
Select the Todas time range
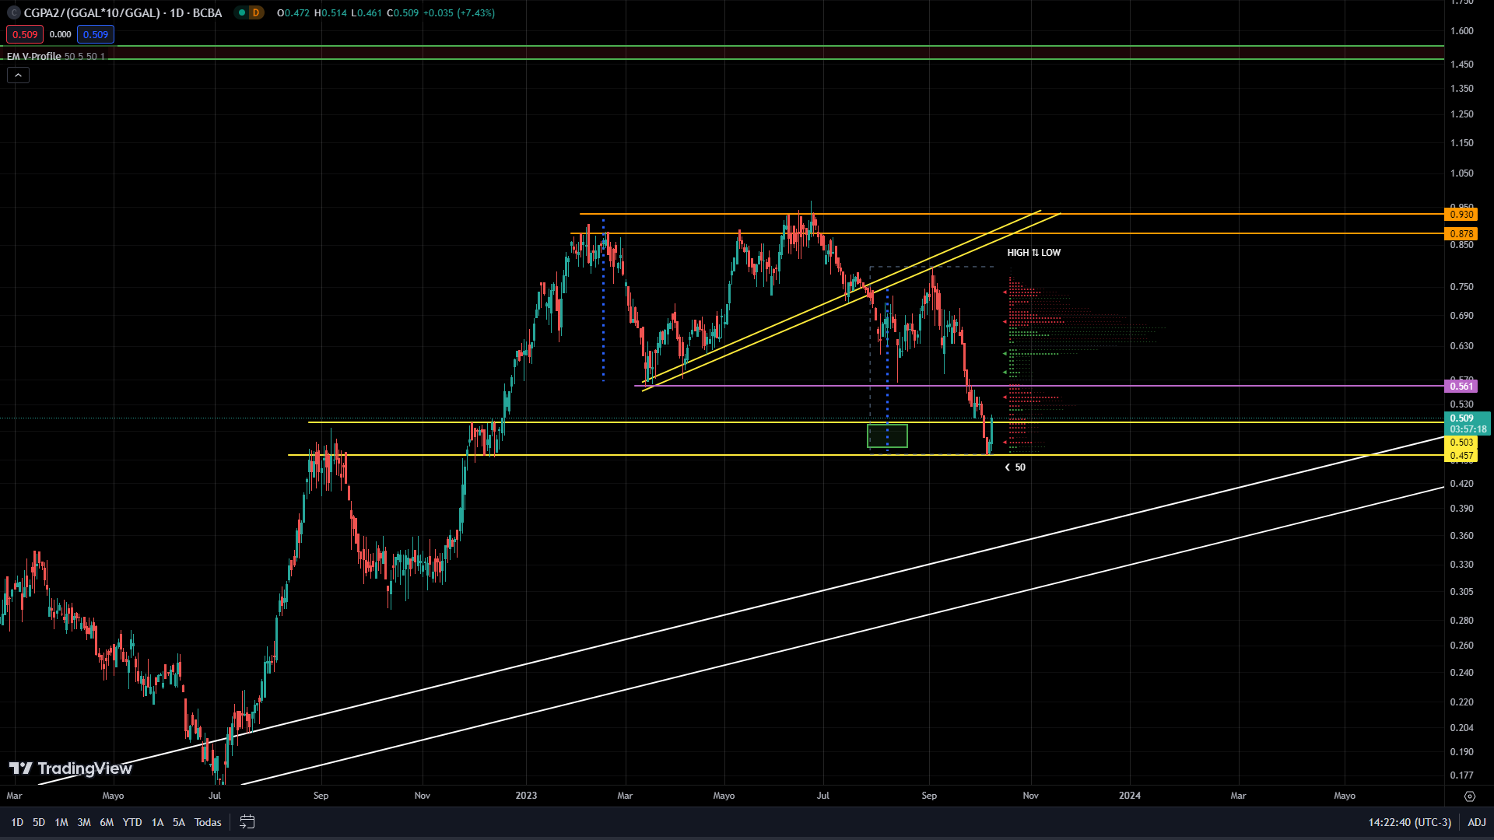pyautogui.click(x=208, y=822)
